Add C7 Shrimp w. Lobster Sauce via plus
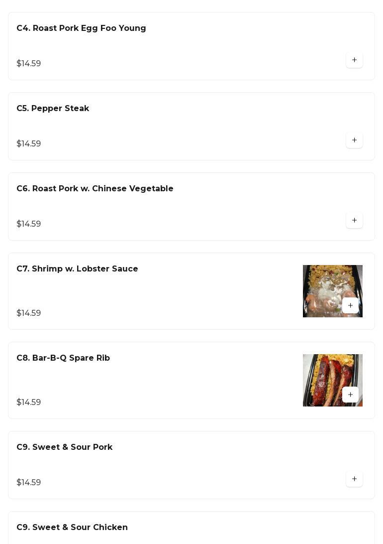 point(350,306)
